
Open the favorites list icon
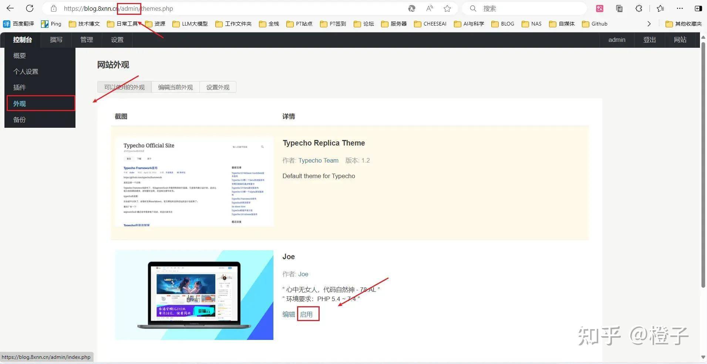660,8
